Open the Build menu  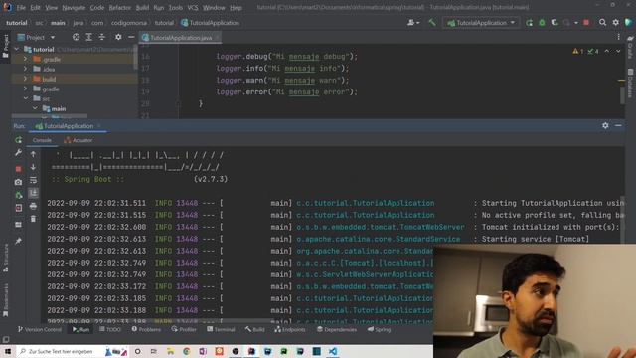click(x=142, y=7)
